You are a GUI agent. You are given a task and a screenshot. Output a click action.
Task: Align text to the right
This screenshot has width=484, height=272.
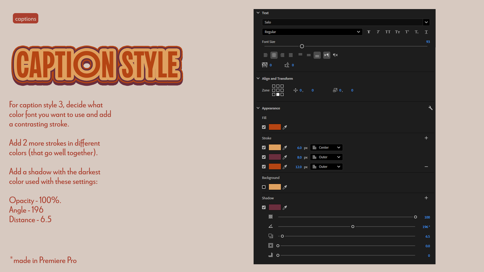coord(282,55)
